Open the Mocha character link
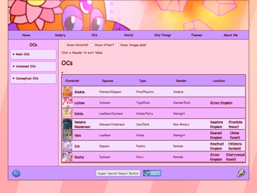 click(79, 157)
